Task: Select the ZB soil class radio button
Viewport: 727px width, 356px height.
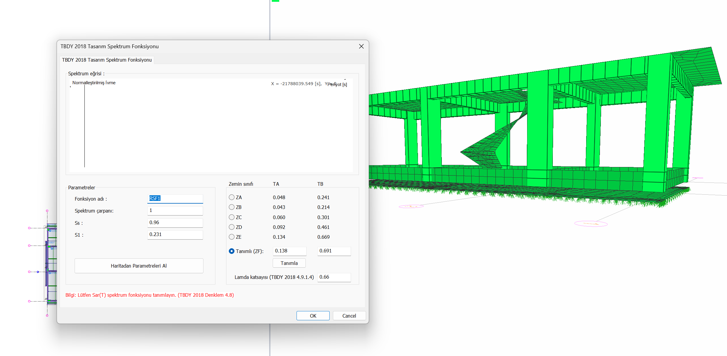Action: pyautogui.click(x=231, y=207)
